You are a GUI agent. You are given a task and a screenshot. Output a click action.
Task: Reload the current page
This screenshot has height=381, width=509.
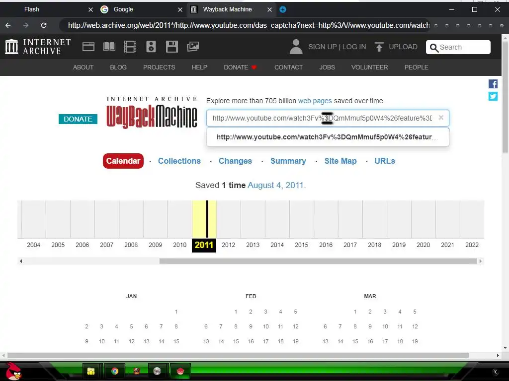[44, 25]
